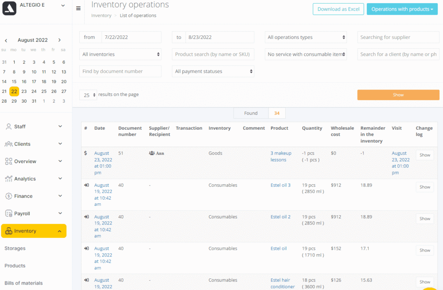The height and width of the screenshot is (290, 443).
Task: Click the Analytics chart icon
Action: (8, 178)
